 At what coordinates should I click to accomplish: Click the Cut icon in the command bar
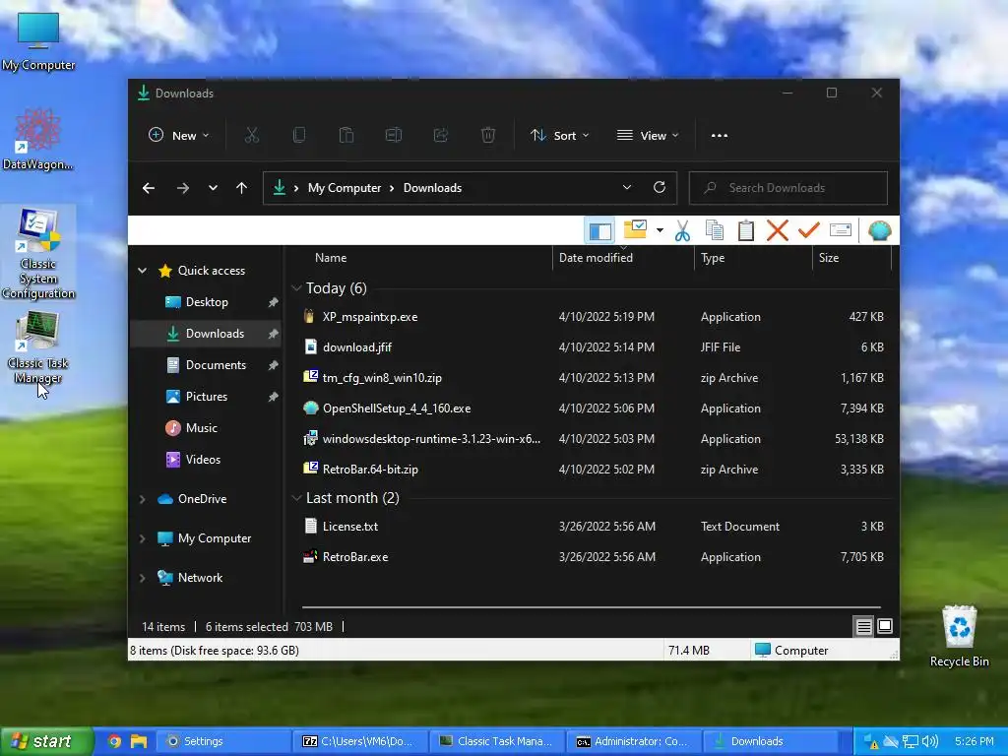(251, 135)
